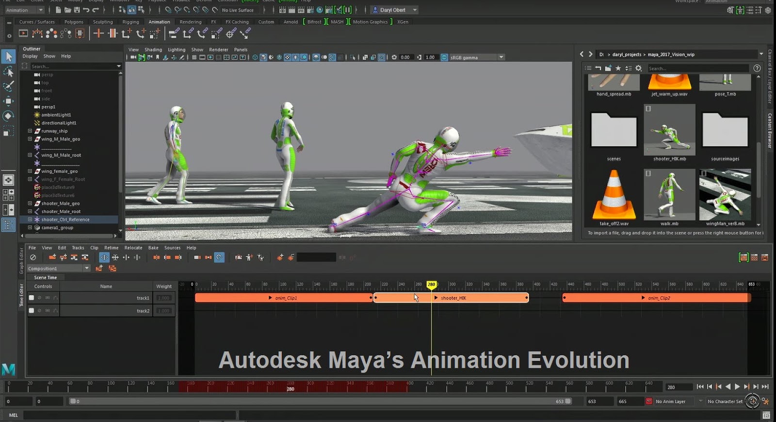Click the Undo arrow in the status line
Image resolution: width=776 pixels, height=422 pixels.
86,10
